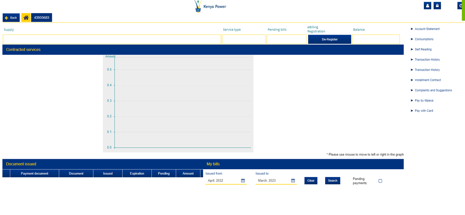Click the Document column header
Screen dimensions: 465x215
(x=76, y=173)
